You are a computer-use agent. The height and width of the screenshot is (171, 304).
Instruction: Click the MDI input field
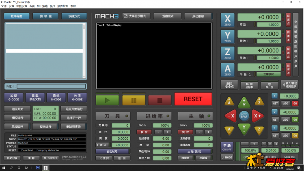(51, 87)
